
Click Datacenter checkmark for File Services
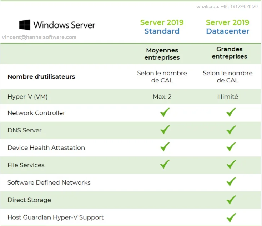click(x=231, y=165)
